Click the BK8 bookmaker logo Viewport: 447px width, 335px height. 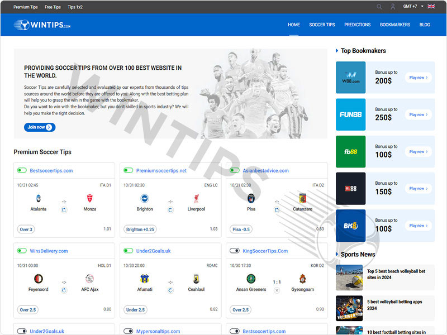click(350, 226)
